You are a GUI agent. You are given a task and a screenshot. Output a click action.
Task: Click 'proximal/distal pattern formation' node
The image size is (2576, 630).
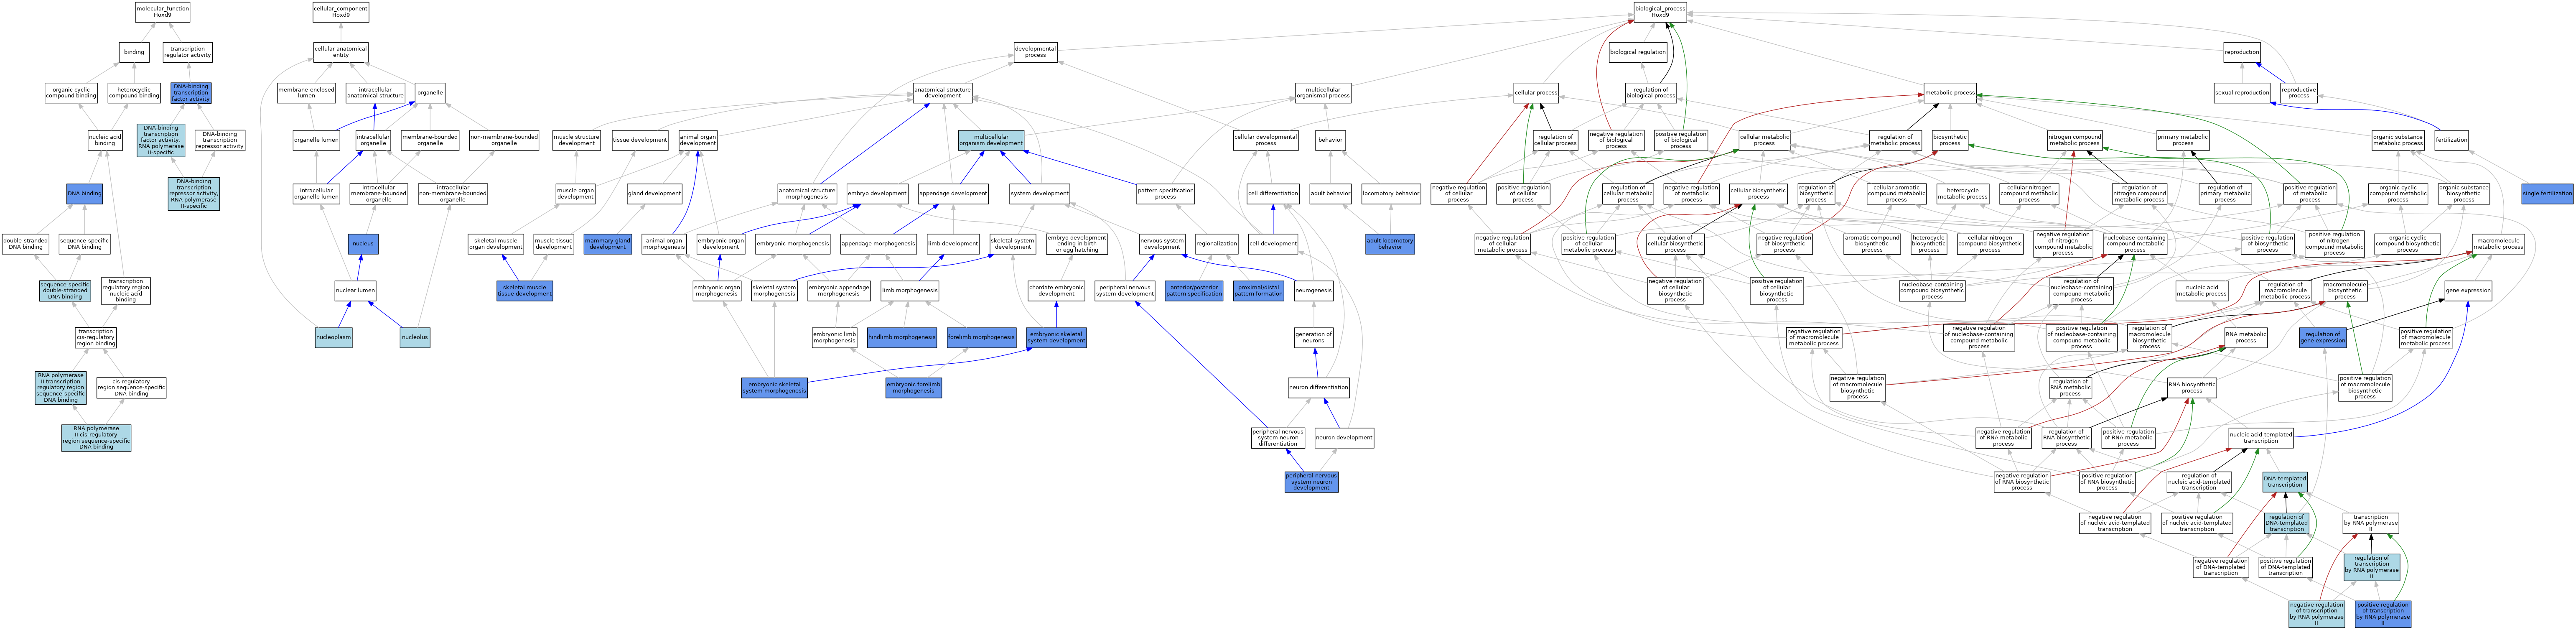point(1258,291)
